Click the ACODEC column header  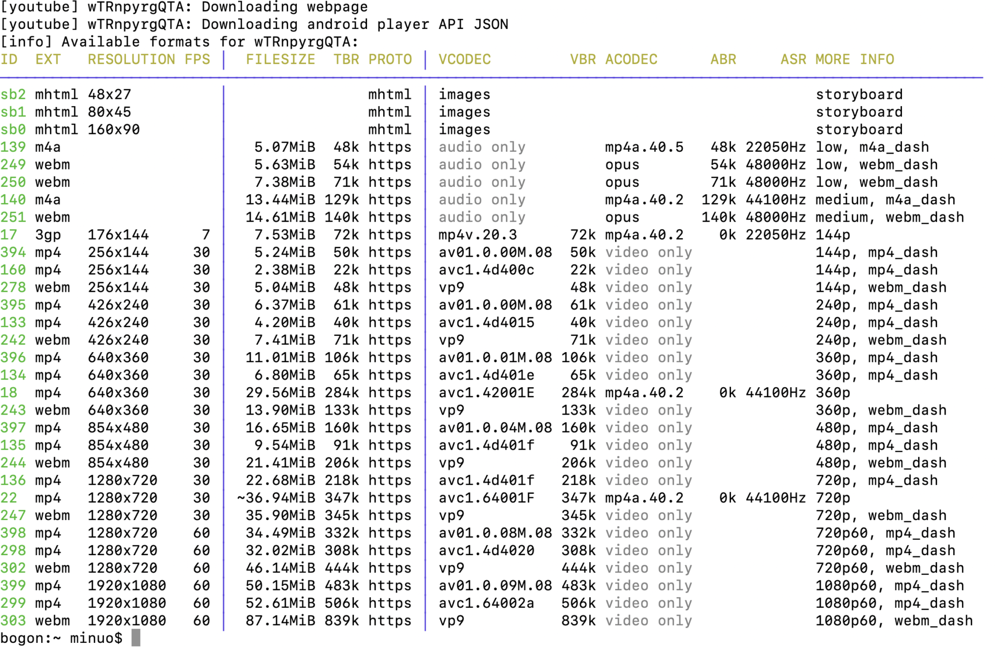pyautogui.click(x=631, y=59)
